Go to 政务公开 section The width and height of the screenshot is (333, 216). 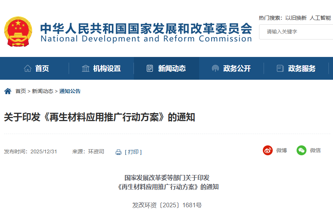point(237,68)
